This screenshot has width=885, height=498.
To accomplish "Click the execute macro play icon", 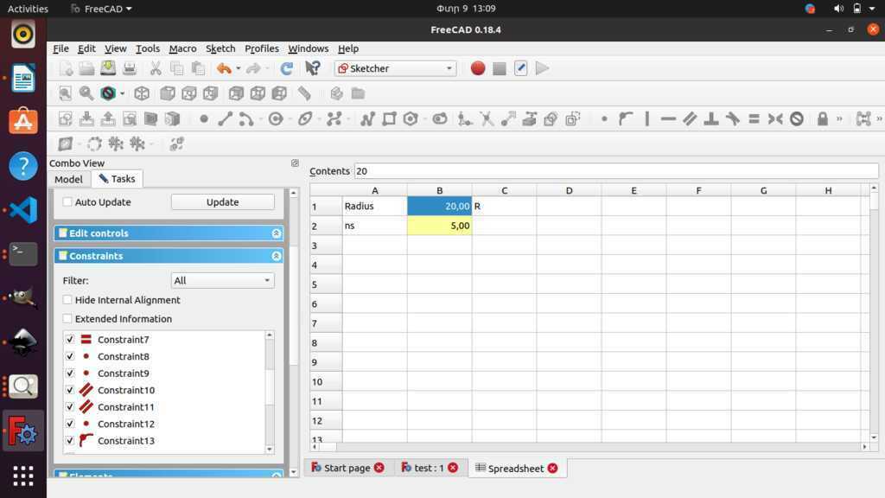I will (542, 68).
